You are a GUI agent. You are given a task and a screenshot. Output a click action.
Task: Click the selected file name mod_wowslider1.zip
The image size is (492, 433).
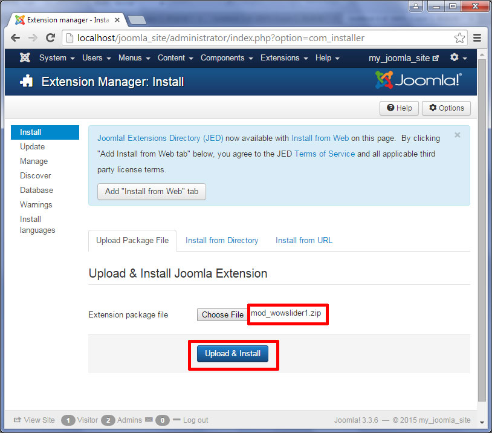(286, 313)
